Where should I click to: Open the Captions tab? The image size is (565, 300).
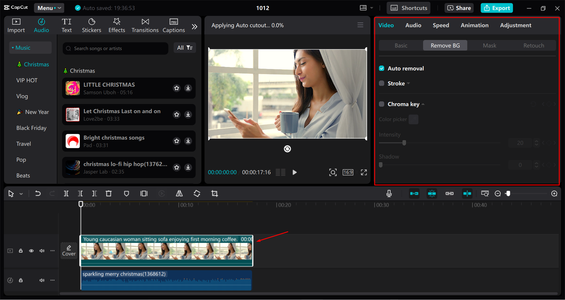[173, 26]
